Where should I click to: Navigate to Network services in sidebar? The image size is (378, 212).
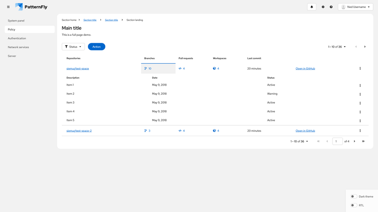pos(19,47)
